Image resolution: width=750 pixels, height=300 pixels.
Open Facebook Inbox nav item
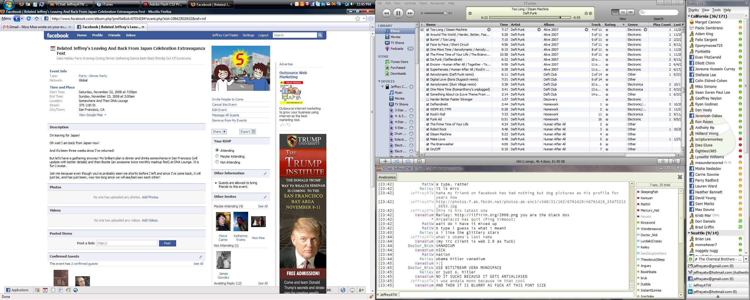click(131, 35)
